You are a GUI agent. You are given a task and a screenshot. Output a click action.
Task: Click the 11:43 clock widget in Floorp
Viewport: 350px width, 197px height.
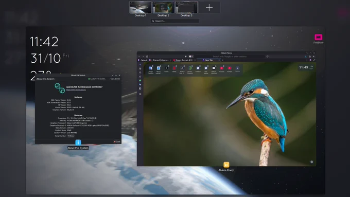tap(306, 67)
